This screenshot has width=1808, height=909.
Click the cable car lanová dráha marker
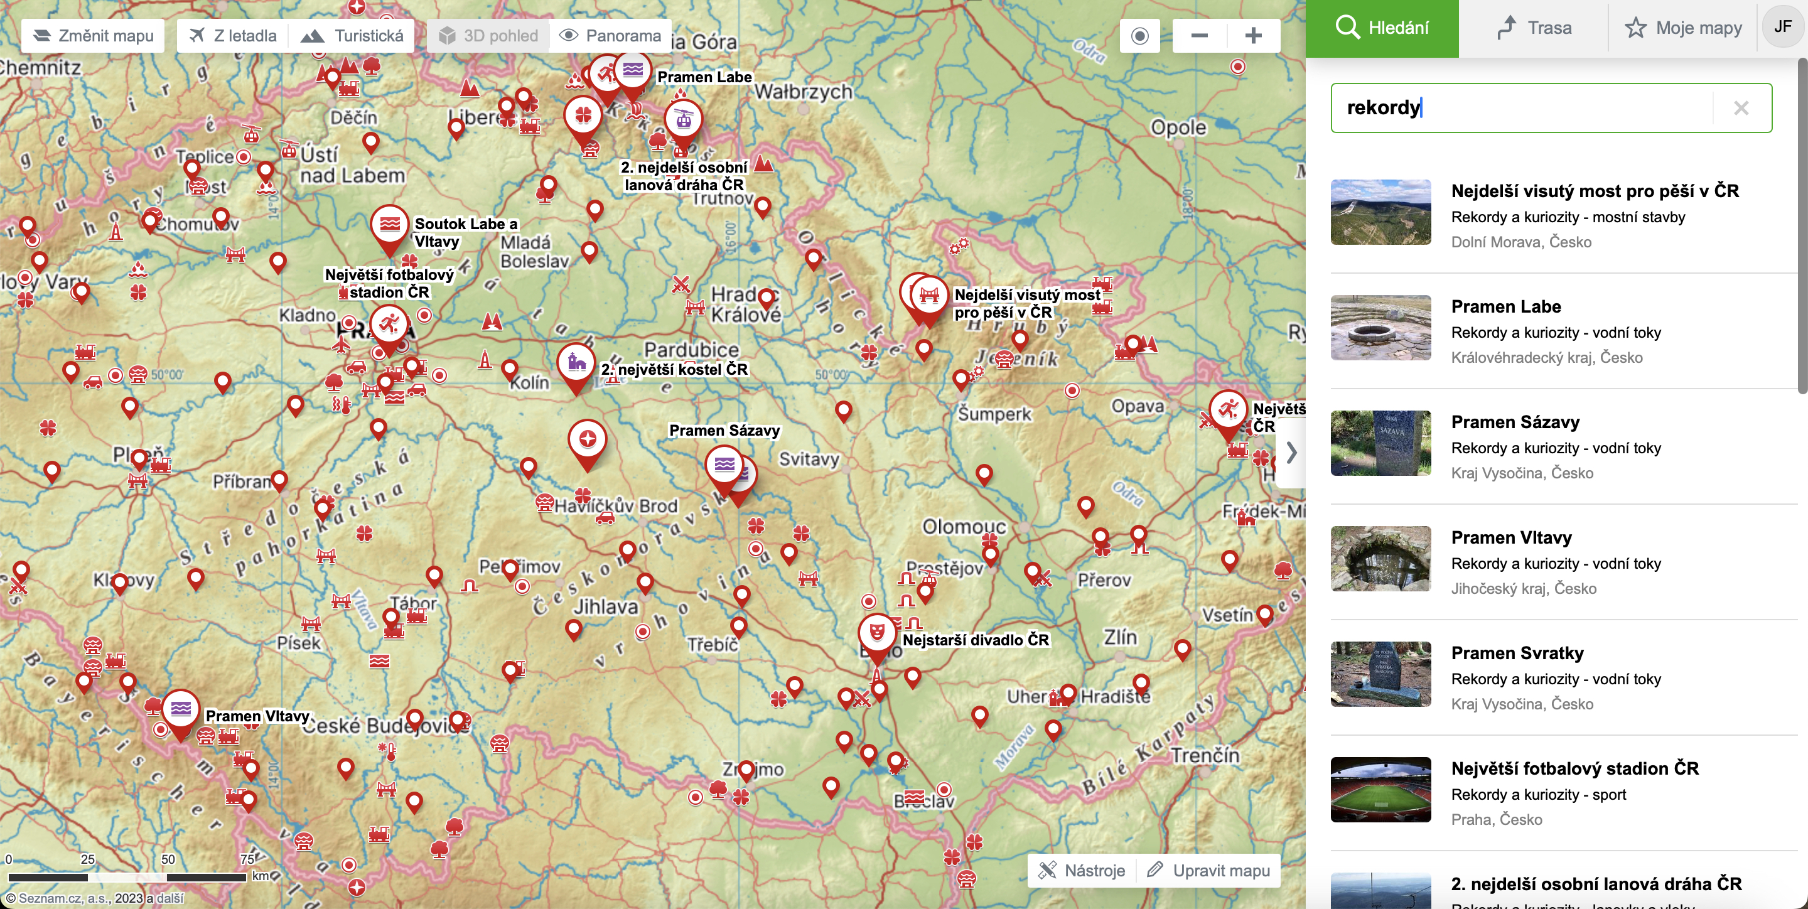coord(683,119)
